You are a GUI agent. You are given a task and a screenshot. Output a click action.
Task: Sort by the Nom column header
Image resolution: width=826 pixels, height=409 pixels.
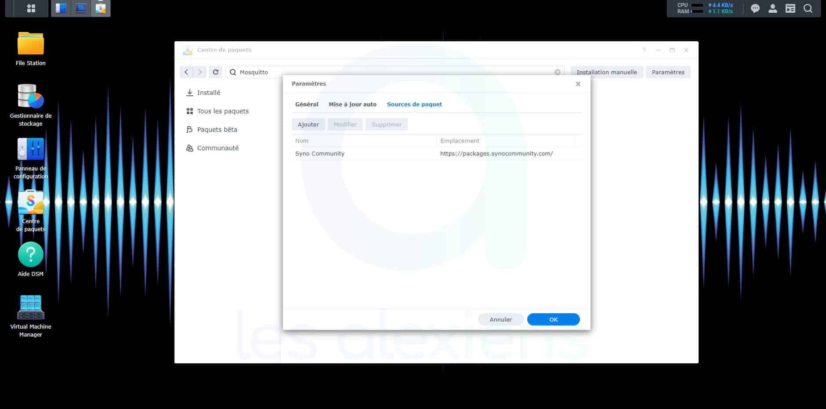pyautogui.click(x=364, y=141)
